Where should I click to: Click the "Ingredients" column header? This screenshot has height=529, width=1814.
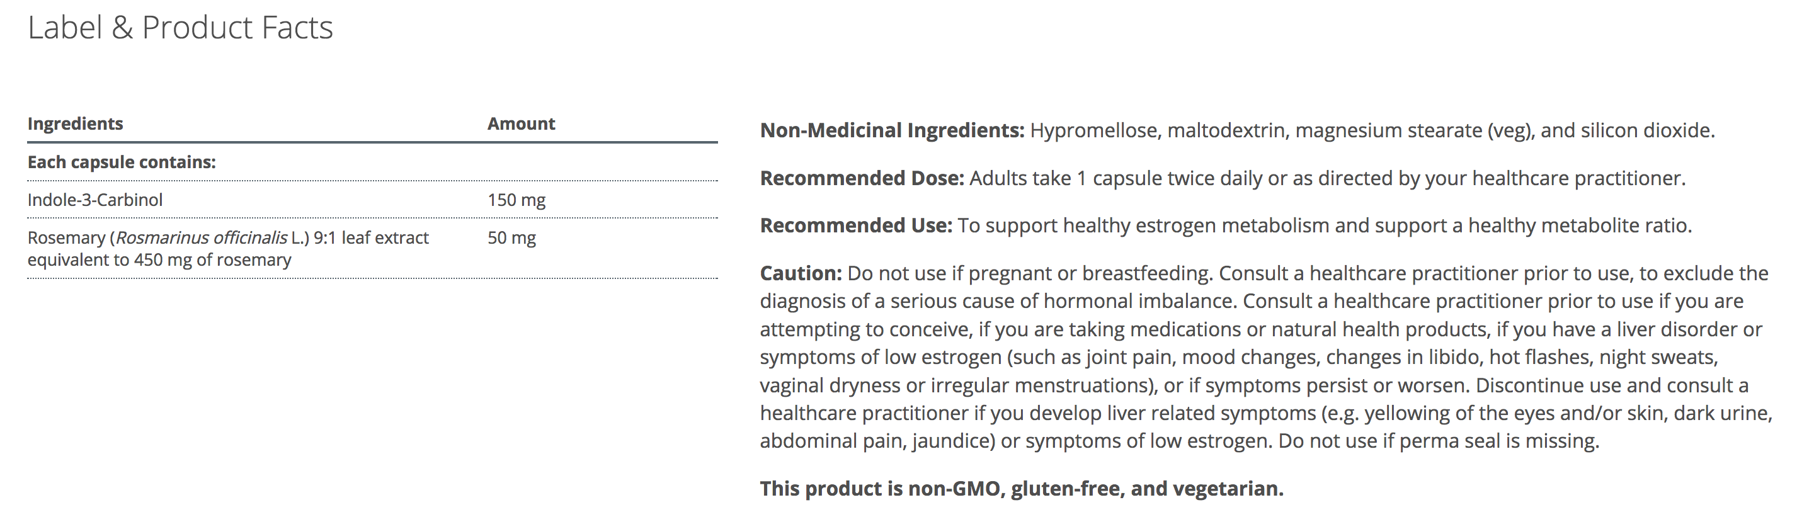pos(76,124)
